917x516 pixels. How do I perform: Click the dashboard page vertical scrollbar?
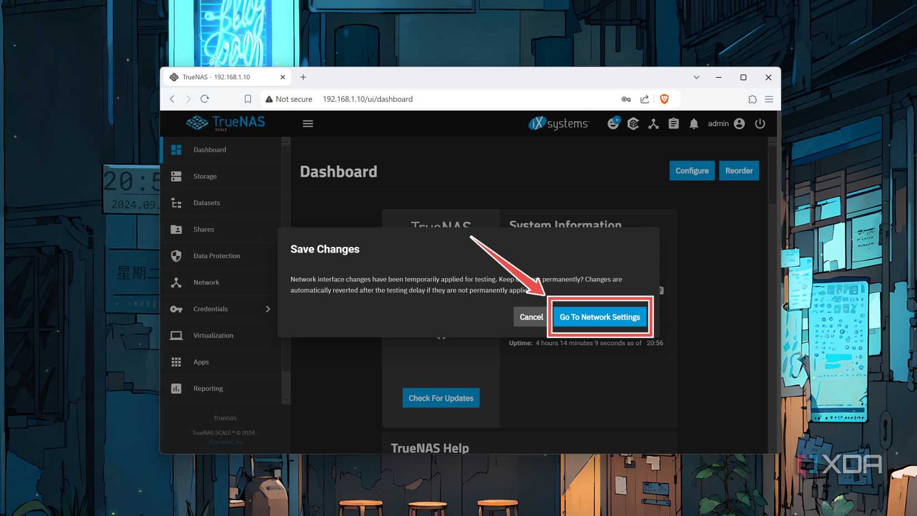[772, 295]
